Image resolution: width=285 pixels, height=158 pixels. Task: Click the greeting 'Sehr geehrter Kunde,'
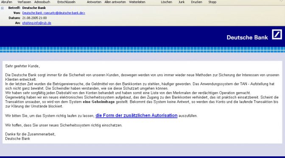(x=22, y=66)
